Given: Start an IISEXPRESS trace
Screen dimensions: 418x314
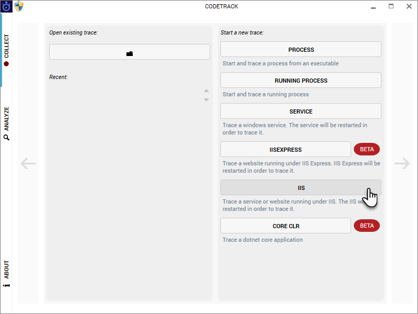Looking at the screenshot, I should (285, 150).
